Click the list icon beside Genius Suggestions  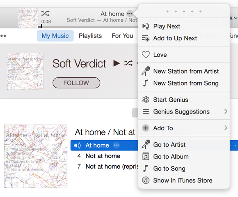(146, 111)
